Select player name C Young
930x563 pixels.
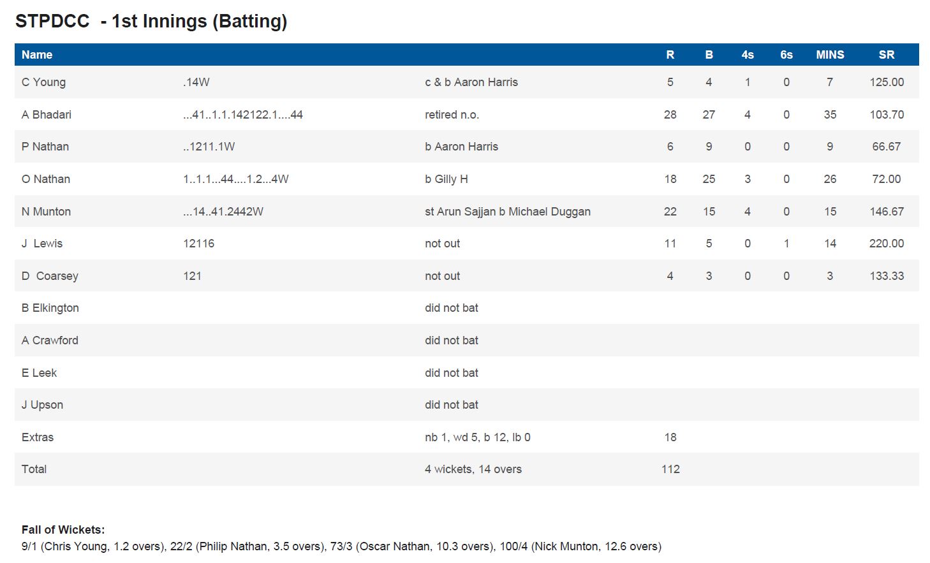tap(43, 82)
